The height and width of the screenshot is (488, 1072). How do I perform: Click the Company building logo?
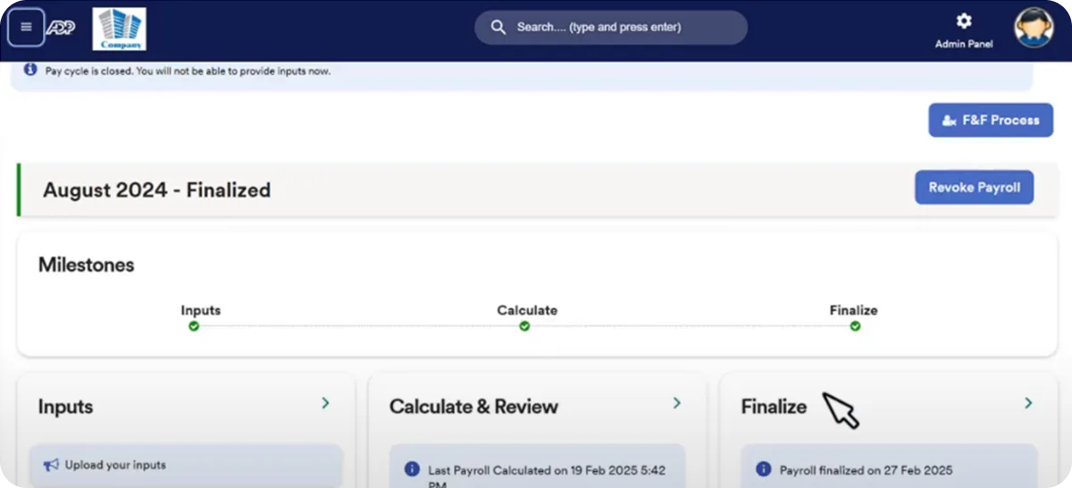[119, 29]
